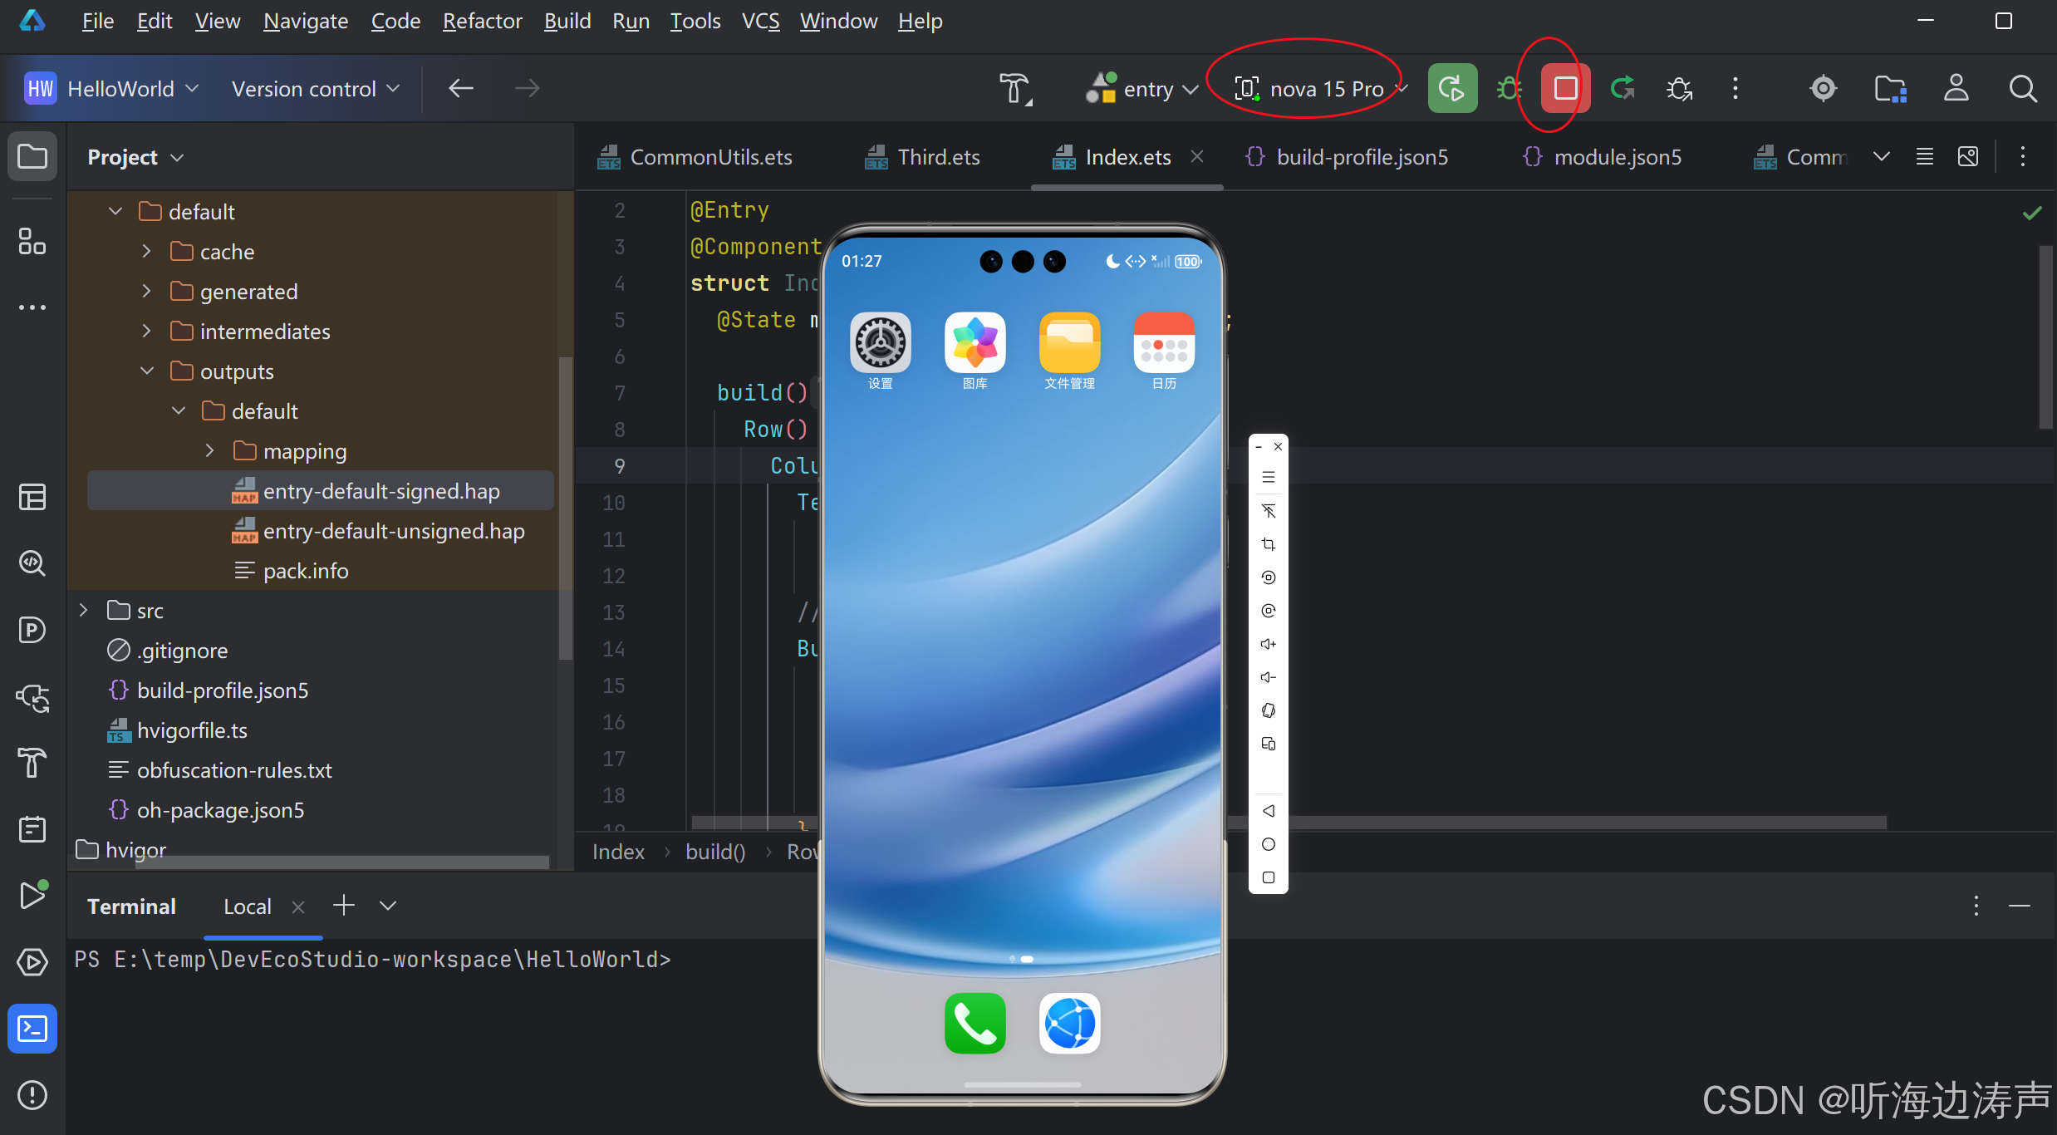
Task: Click the Apply Changes reload icon
Action: coord(1623,88)
